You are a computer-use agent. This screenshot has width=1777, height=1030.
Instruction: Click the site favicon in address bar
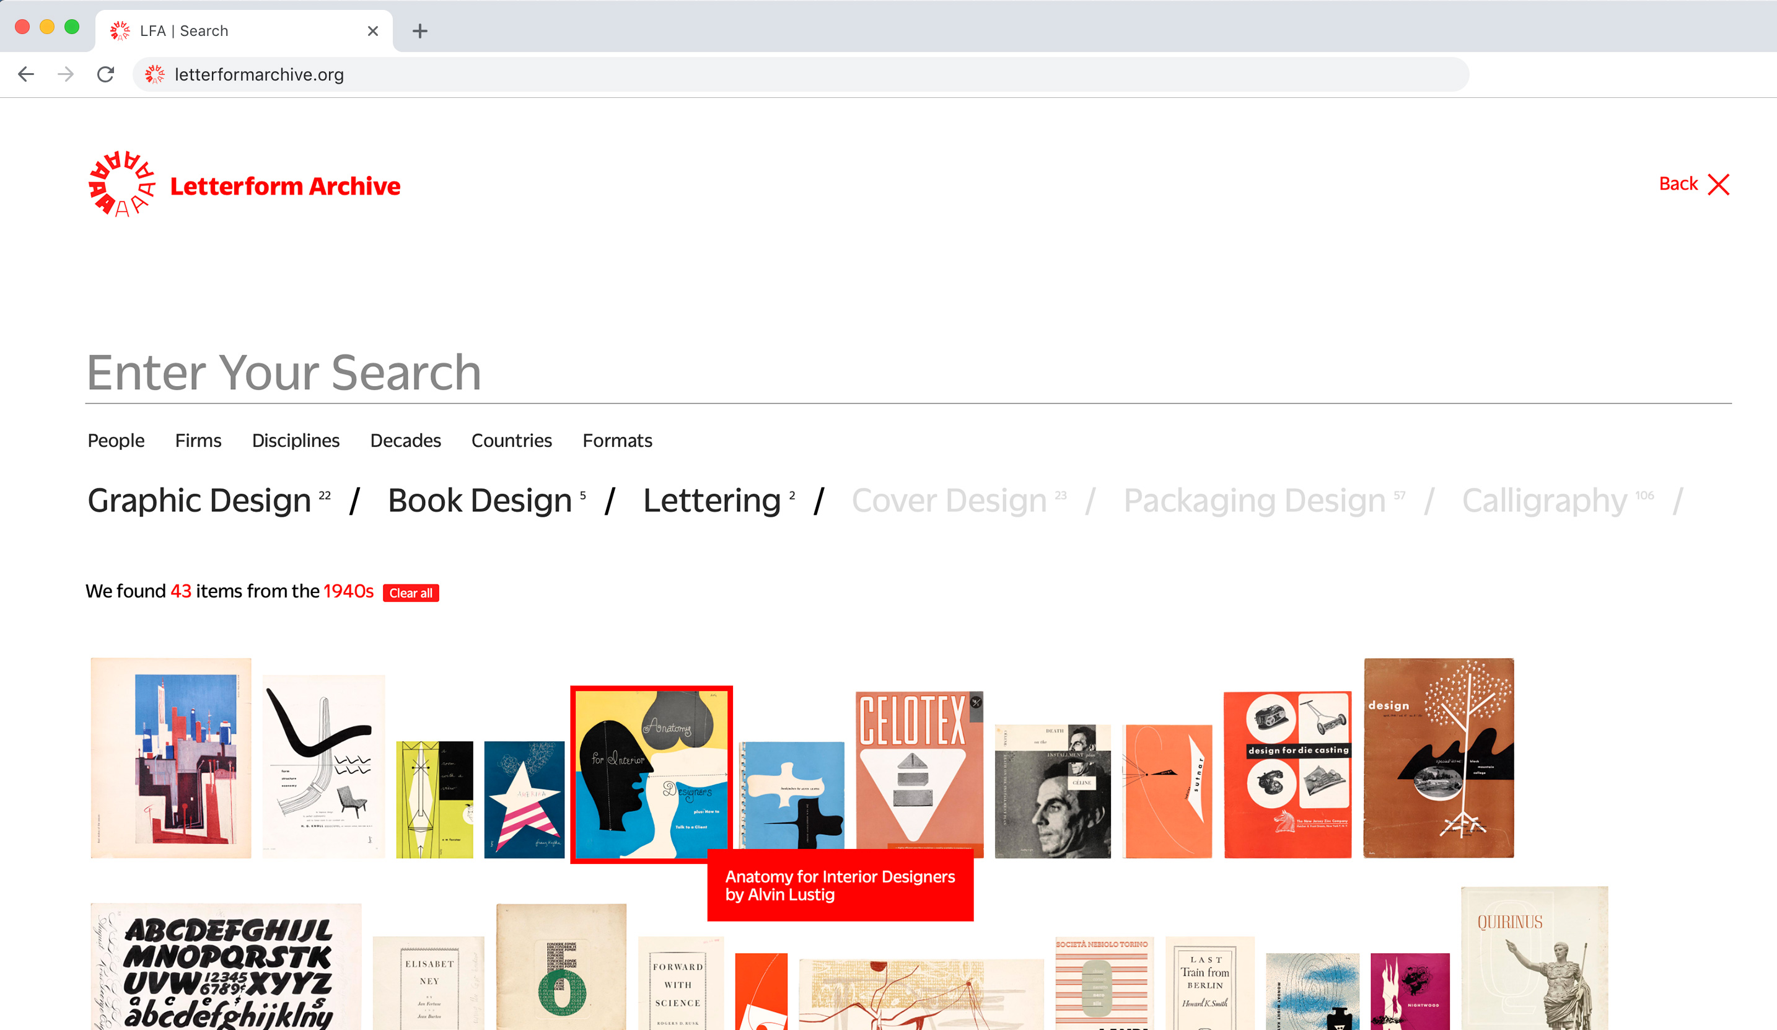tap(154, 74)
